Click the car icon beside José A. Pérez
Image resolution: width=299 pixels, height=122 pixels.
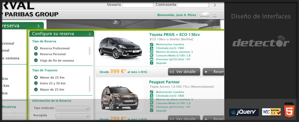coord(205,15)
